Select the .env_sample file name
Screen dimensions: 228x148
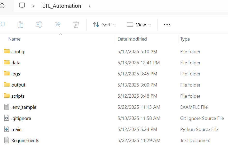click(24, 107)
